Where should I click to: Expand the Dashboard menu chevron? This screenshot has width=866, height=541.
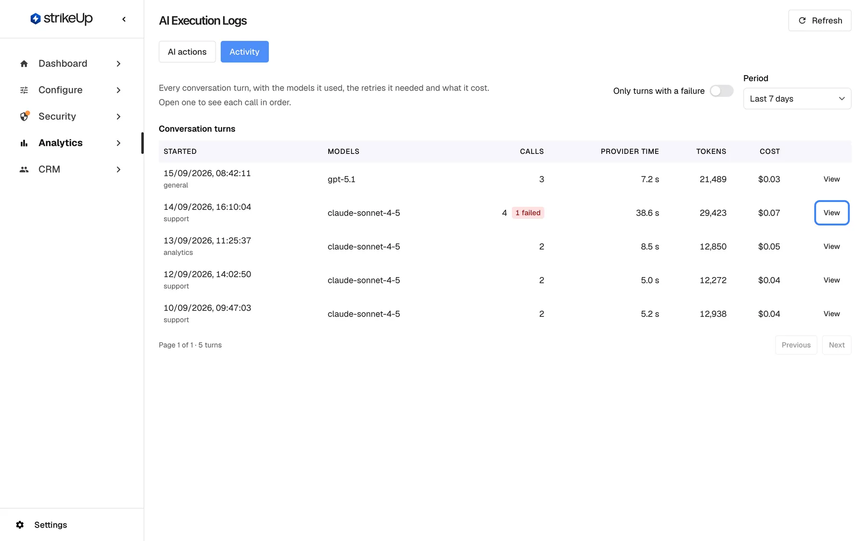tap(118, 63)
